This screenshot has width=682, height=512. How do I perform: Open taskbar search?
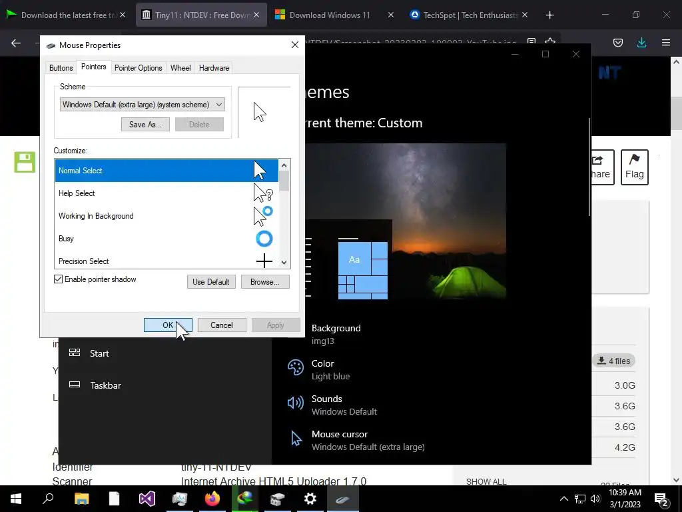tap(48, 499)
